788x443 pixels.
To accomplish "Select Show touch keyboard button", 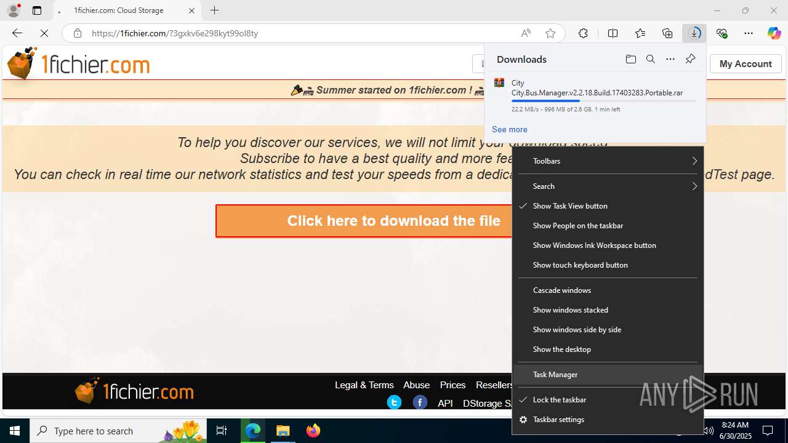I will tap(608, 265).
